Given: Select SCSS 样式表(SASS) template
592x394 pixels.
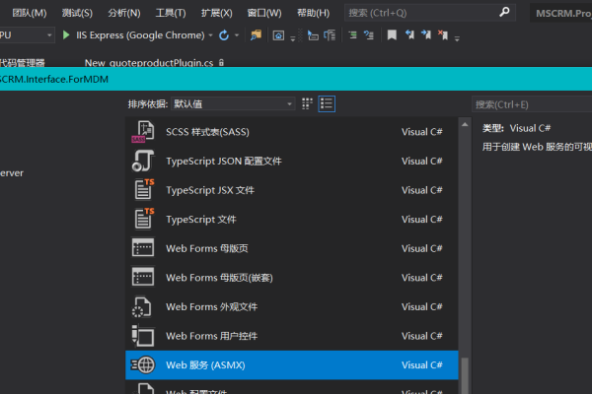Looking at the screenshot, I should (291, 132).
